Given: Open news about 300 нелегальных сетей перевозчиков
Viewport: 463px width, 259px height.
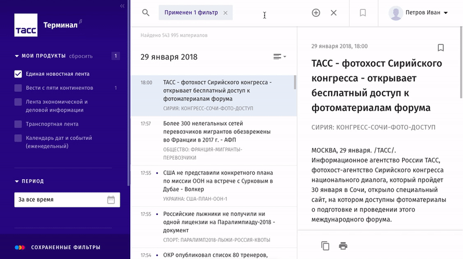Looking at the screenshot, I should point(214,140).
